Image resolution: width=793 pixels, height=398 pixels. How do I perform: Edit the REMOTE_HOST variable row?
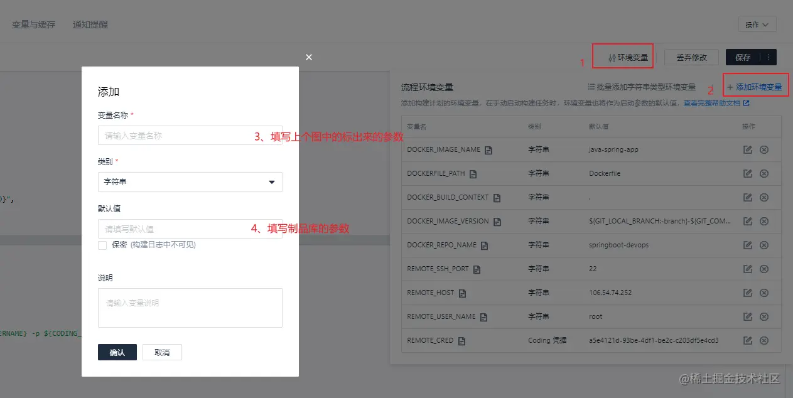click(748, 293)
